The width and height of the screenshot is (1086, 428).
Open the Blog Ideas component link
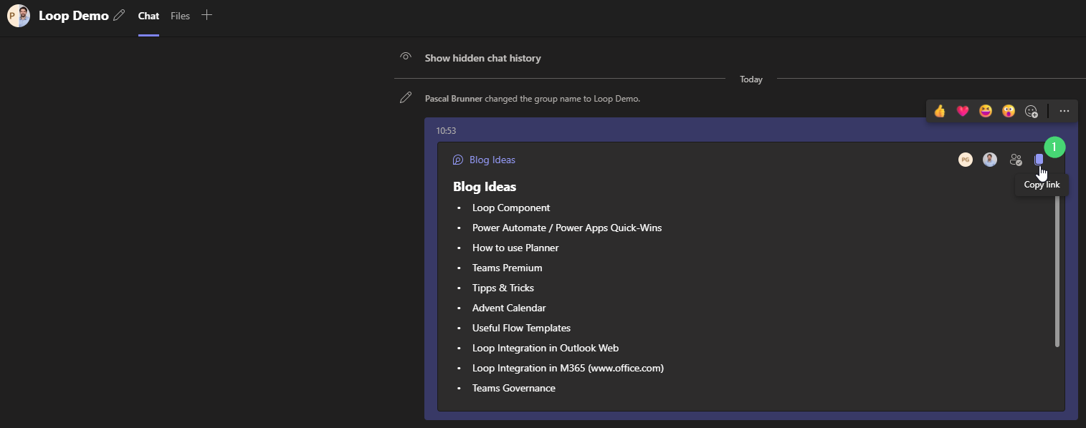492,160
